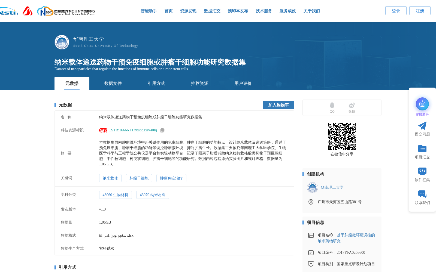Click 项目类别：国家重点研发计划项目 text

point(346,264)
